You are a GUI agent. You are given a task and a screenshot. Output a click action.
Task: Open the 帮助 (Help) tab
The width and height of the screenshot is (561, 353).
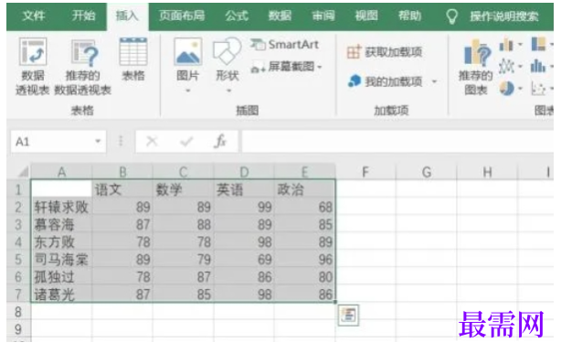(410, 16)
